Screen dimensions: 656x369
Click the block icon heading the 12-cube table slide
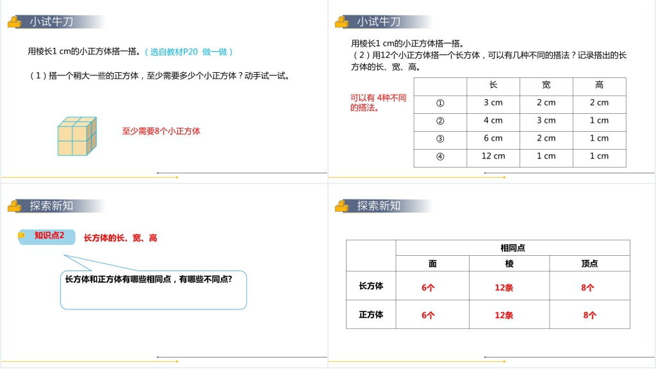pos(341,22)
